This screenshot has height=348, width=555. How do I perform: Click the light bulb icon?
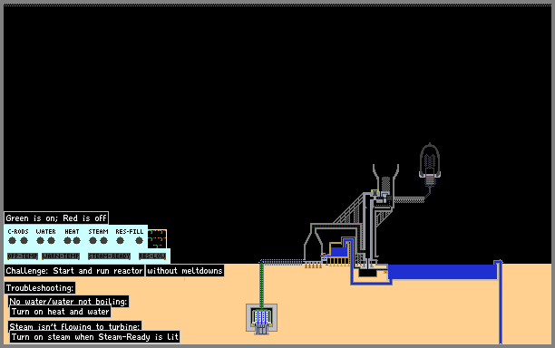(x=430, y=165)
